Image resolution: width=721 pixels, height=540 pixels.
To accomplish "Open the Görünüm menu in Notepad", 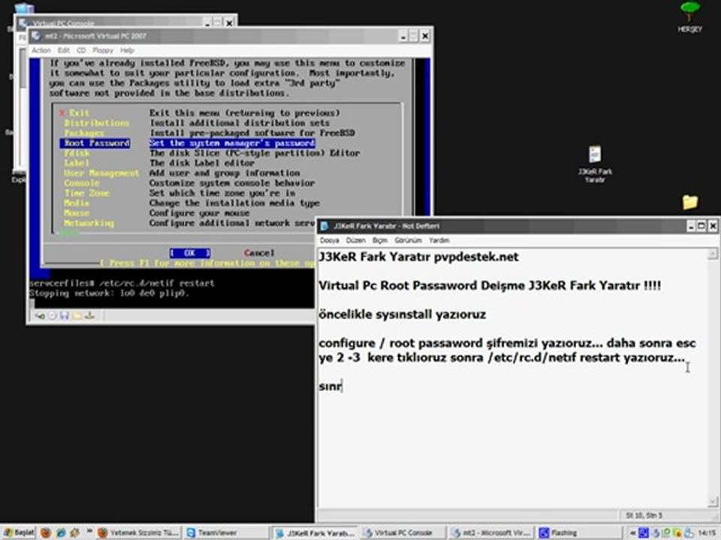I will point(408,241).
